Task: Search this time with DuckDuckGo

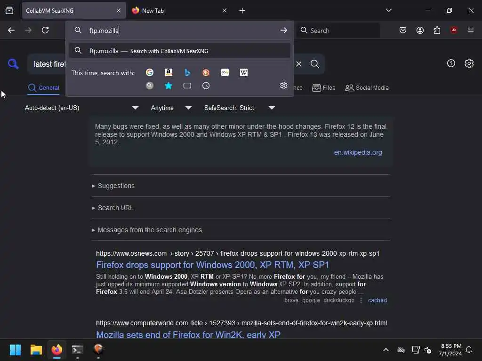Action: (x=206, y=72)
